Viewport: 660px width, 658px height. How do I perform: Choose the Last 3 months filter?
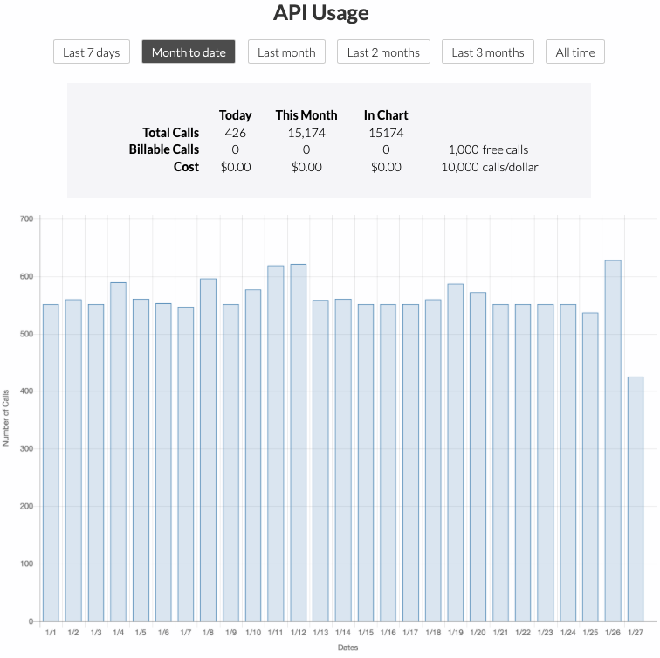[x=488, y=52]
